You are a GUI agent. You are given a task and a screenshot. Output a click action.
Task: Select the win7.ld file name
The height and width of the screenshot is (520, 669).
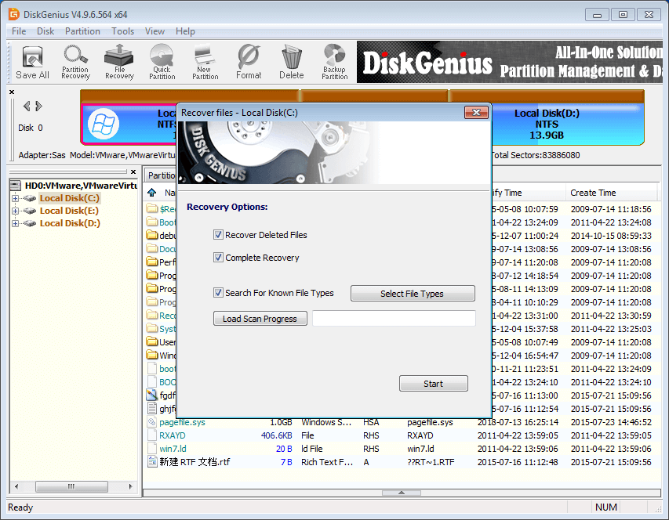tap(173, 449)
